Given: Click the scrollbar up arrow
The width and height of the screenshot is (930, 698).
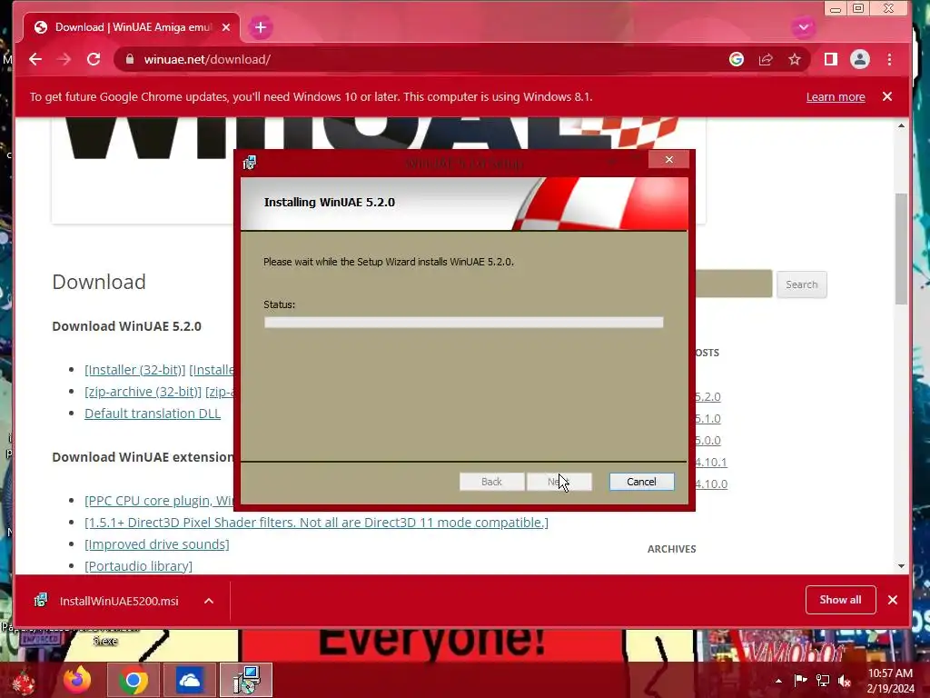Looking at the screenshot, I should (x=902, y=125).
